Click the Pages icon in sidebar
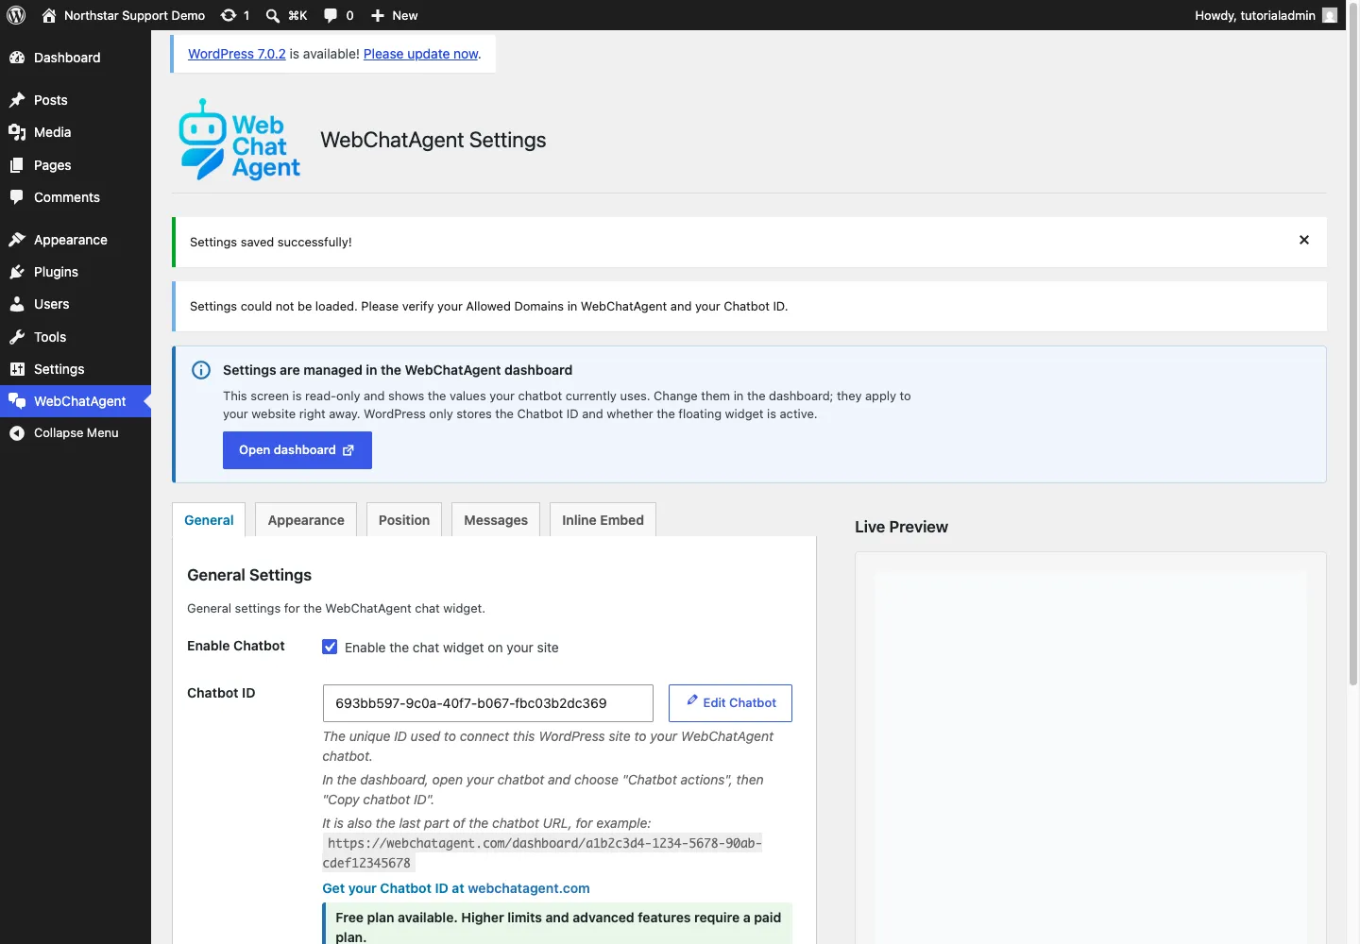This screenshot has height=944, width=1360. (x=17, y=165)
